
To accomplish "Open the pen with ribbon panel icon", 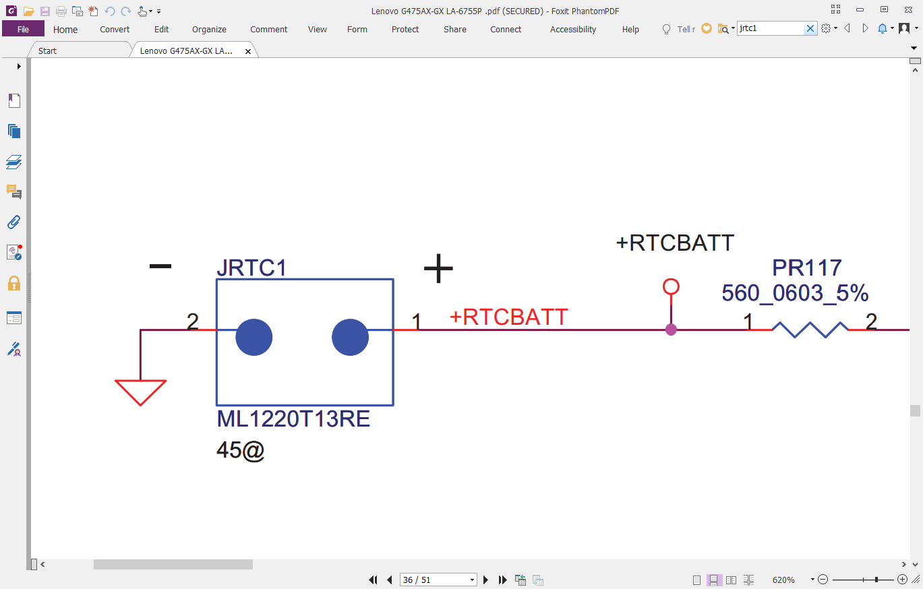I will (14, 348).
